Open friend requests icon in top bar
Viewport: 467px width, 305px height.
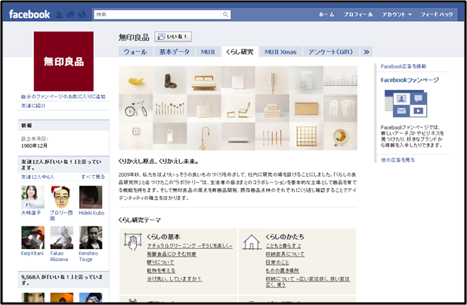pyautogui.click(x=59, y=14)
